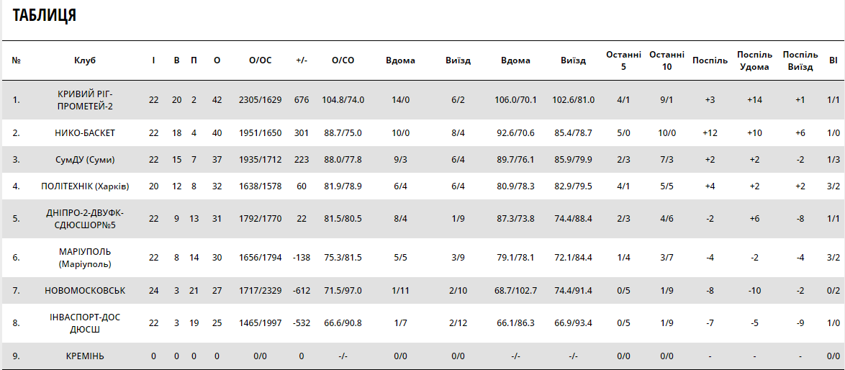Click the О/СО column header
845x370 pixels.
pos(343,60)
